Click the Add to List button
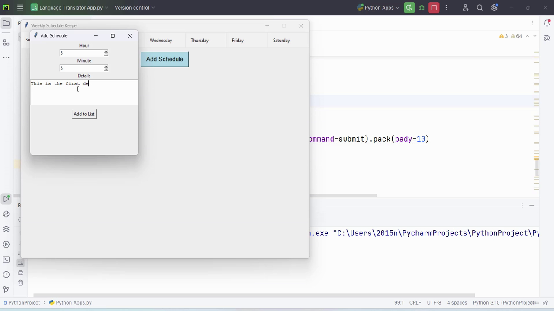The width and height of the screenshot is (554, 311). 84,114
